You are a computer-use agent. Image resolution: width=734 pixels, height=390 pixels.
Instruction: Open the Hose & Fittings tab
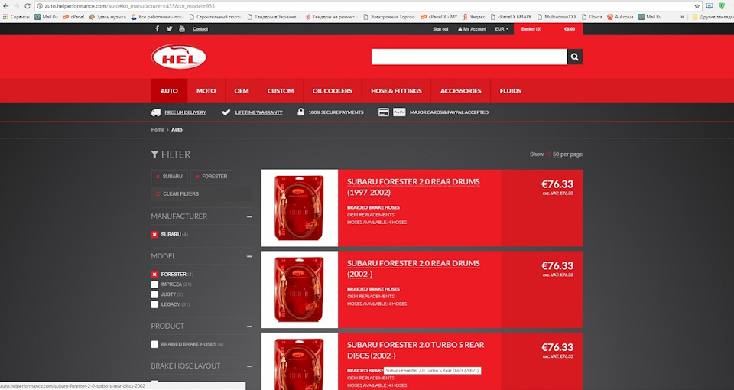396,91
